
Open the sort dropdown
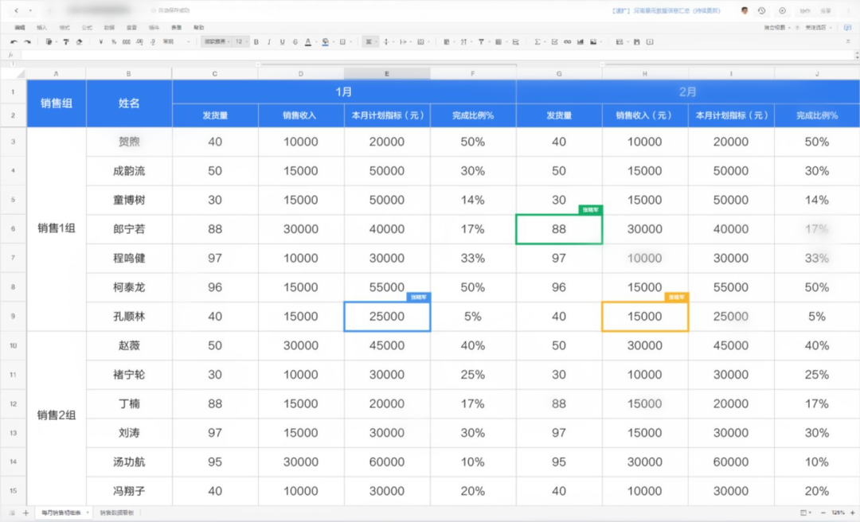465,41
